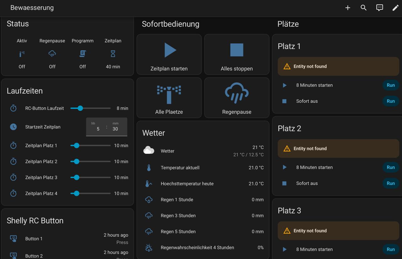Click the Button 2 row label
The height and width of the screenshot is (259, 402).
34,256
